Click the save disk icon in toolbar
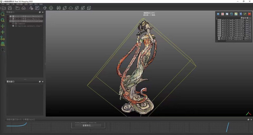The height and width of the screenshot is (135, 253). (10, 8)
